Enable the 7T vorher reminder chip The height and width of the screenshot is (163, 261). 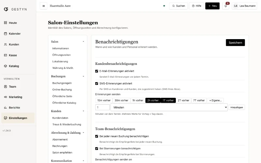point(199,100)
